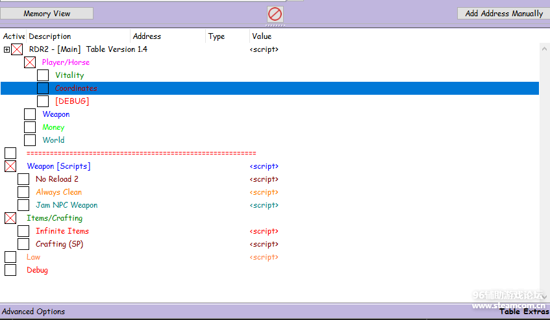The image size is (550, 320).
Task: Toggle Weapon [Scripts] checkbox
Action: 10,166
